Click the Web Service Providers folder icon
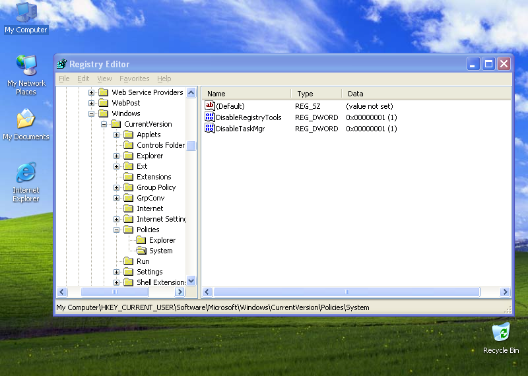The image size is (528, 376). 104,92
